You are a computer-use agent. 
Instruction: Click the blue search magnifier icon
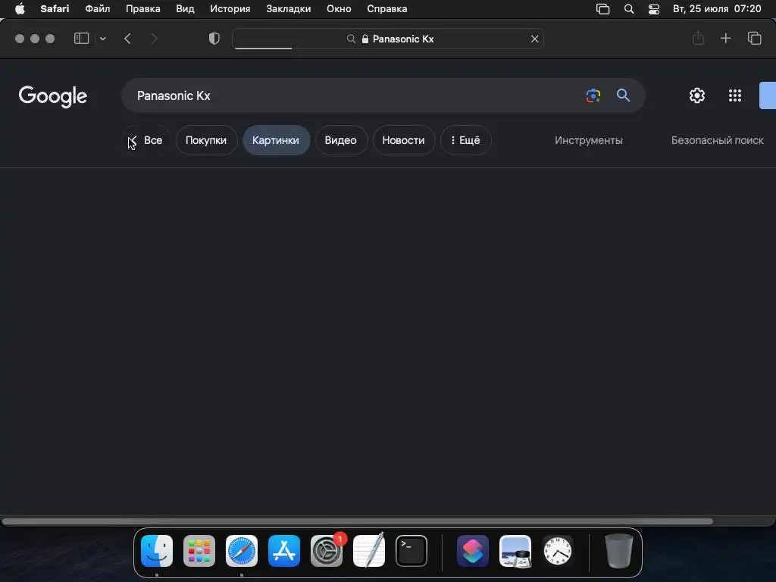(x=623, y=95)
